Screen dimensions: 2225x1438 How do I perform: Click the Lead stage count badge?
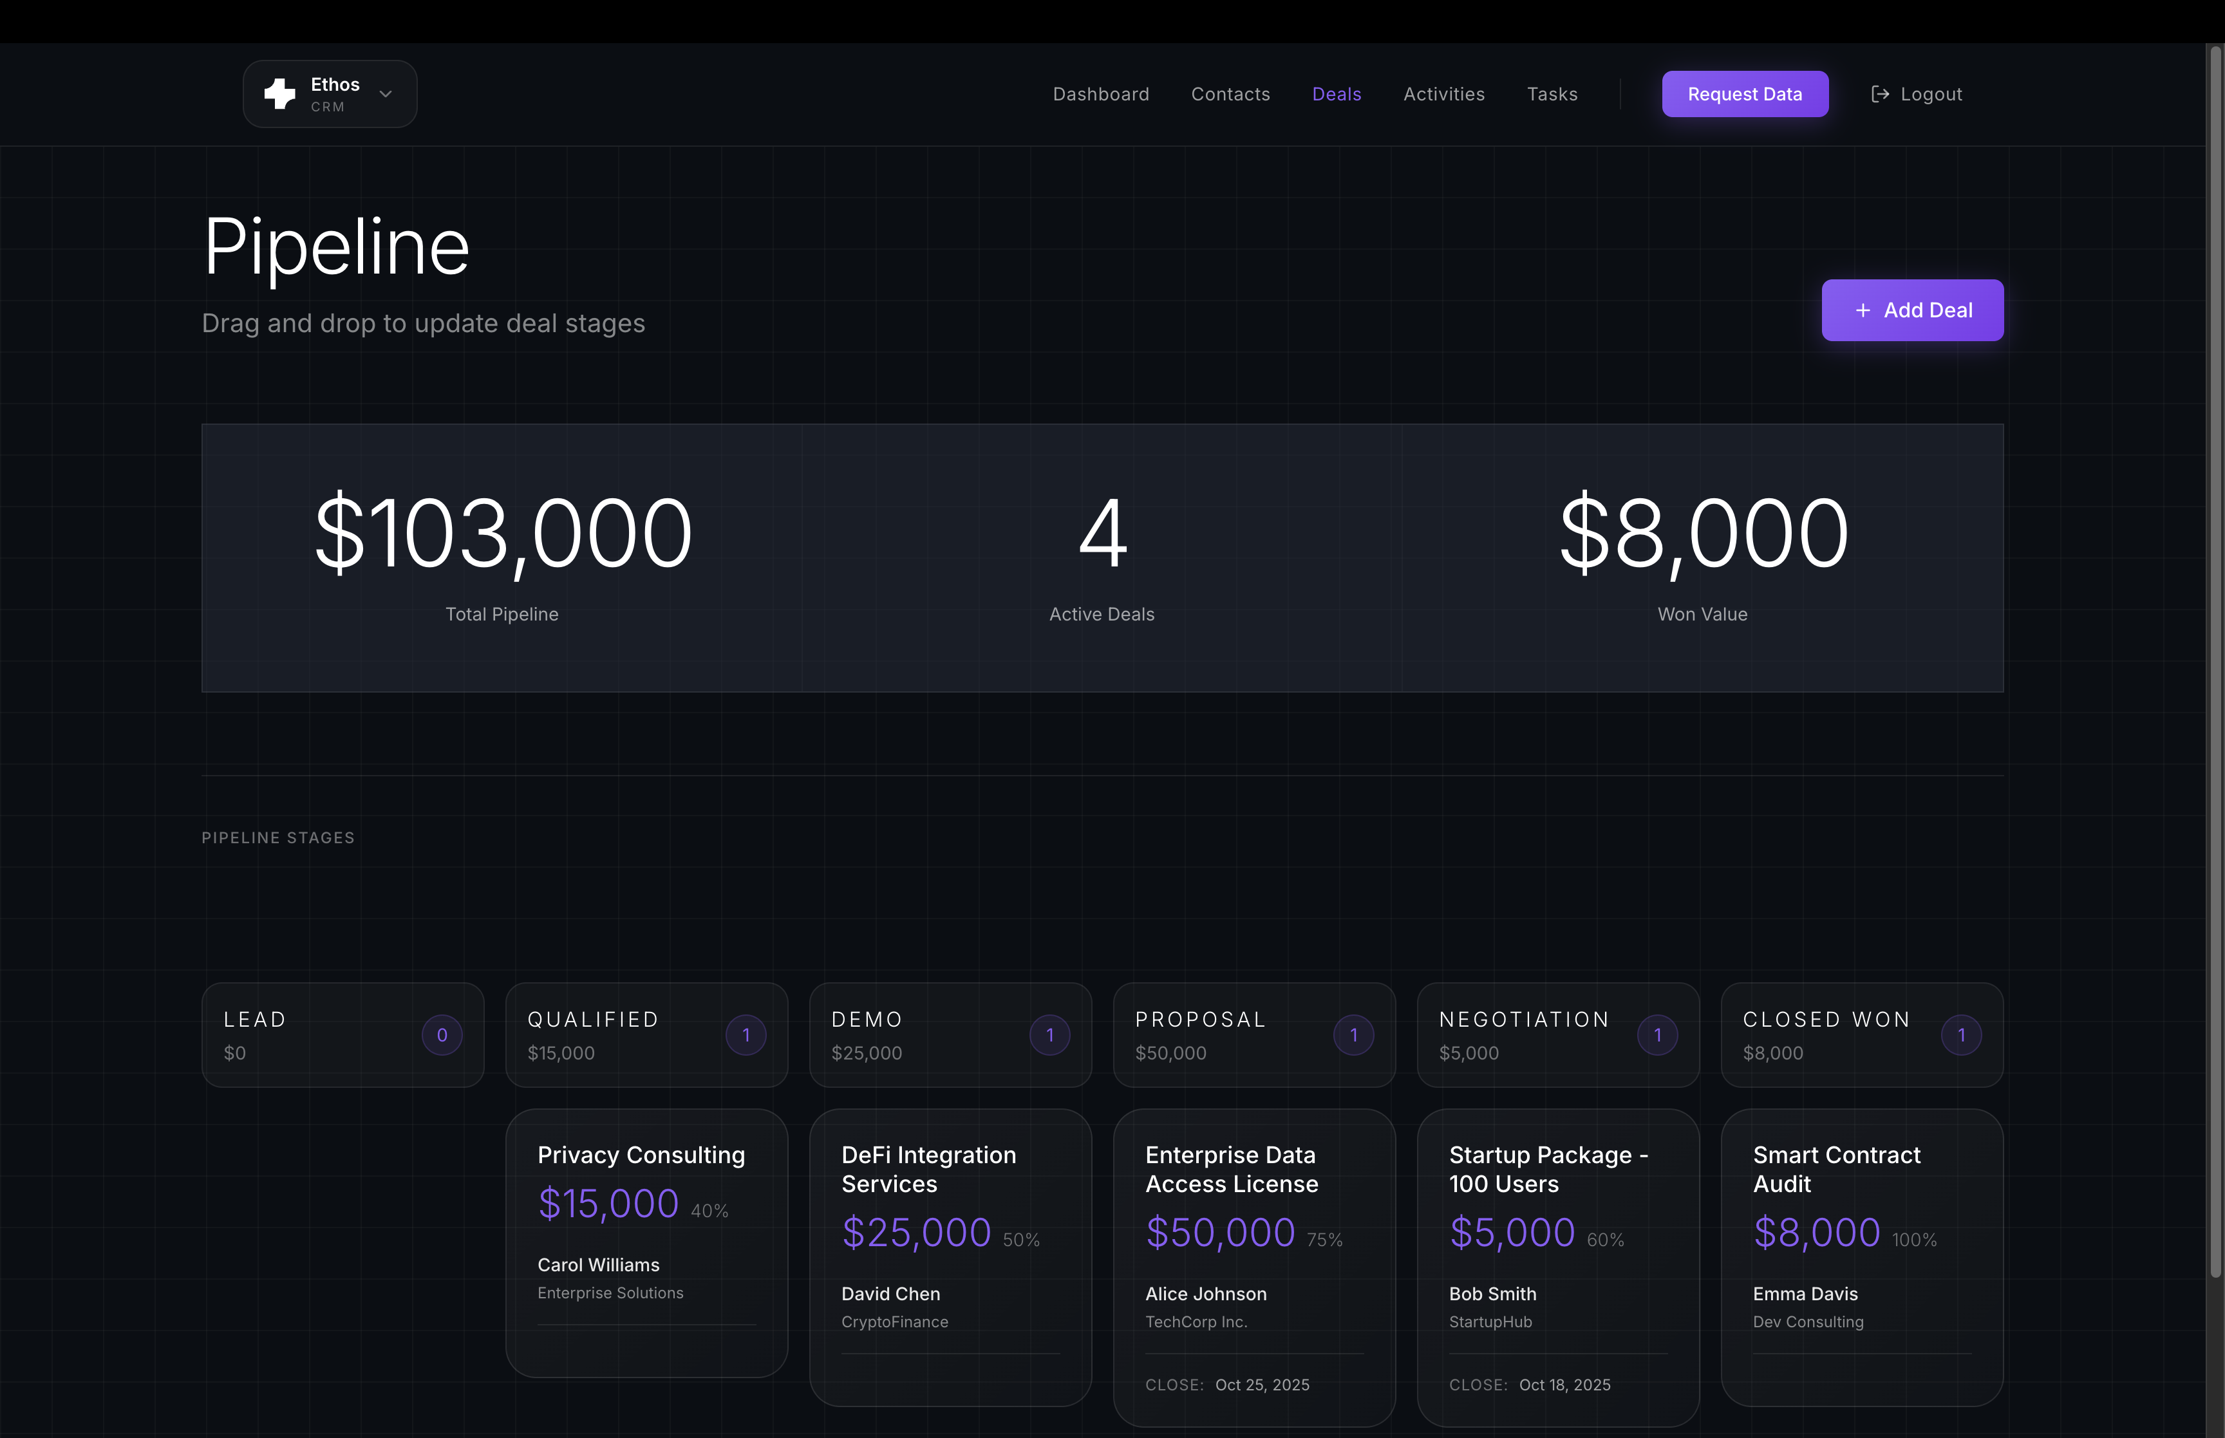[442, 1034]
